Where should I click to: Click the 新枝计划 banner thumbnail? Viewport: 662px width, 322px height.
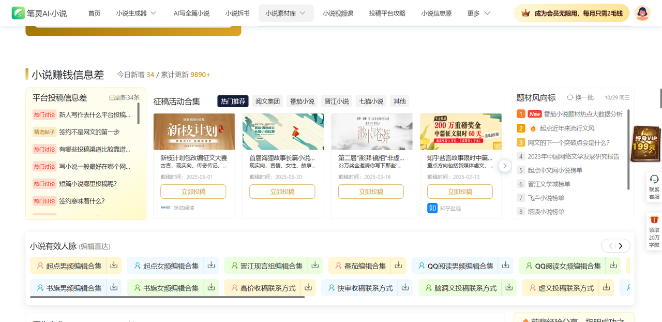pyautogui.click(x=194, y=131)
